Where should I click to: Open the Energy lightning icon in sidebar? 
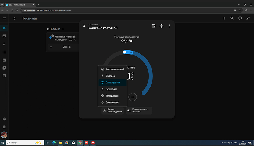(4, 44)
